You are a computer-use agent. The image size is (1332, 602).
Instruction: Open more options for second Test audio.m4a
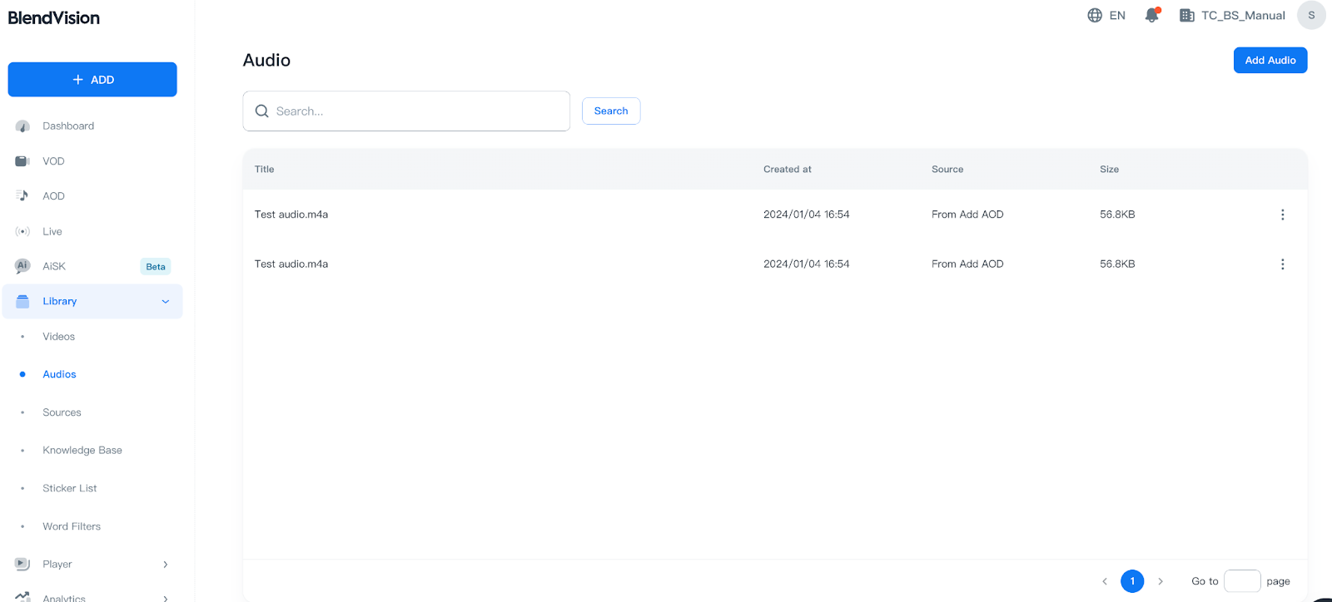point(1282,264)
